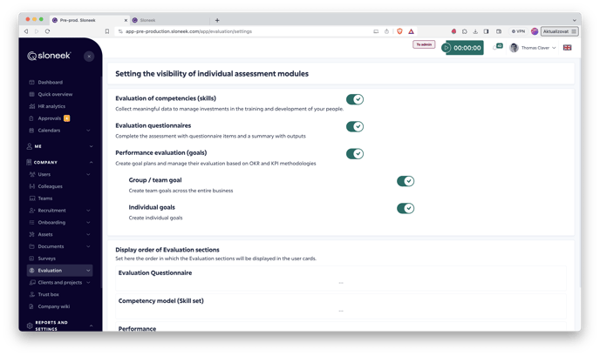Open Thomas Claver user avatar

pos(514,48)
